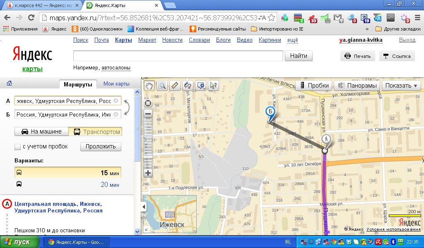The image size is (424, 248).
Task: Clear the point A address field
Action: [116, 101]
